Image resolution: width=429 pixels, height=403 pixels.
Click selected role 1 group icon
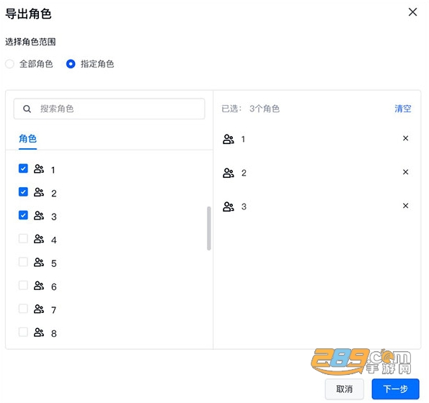pos(228,139)
